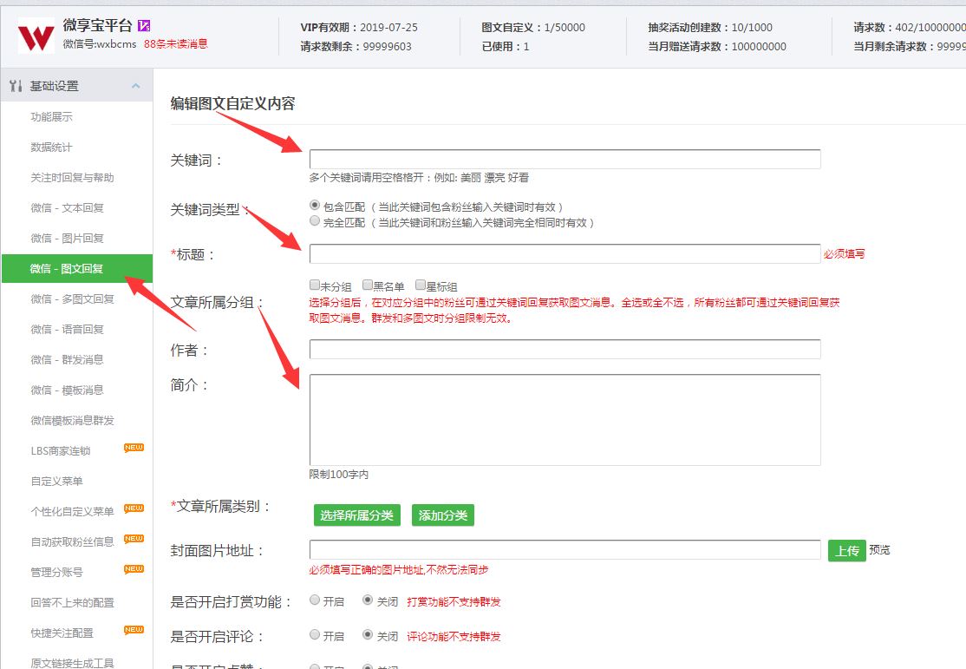Select 关闭 for 打赏功能
The image size is (966, 669).
[368, 600]
